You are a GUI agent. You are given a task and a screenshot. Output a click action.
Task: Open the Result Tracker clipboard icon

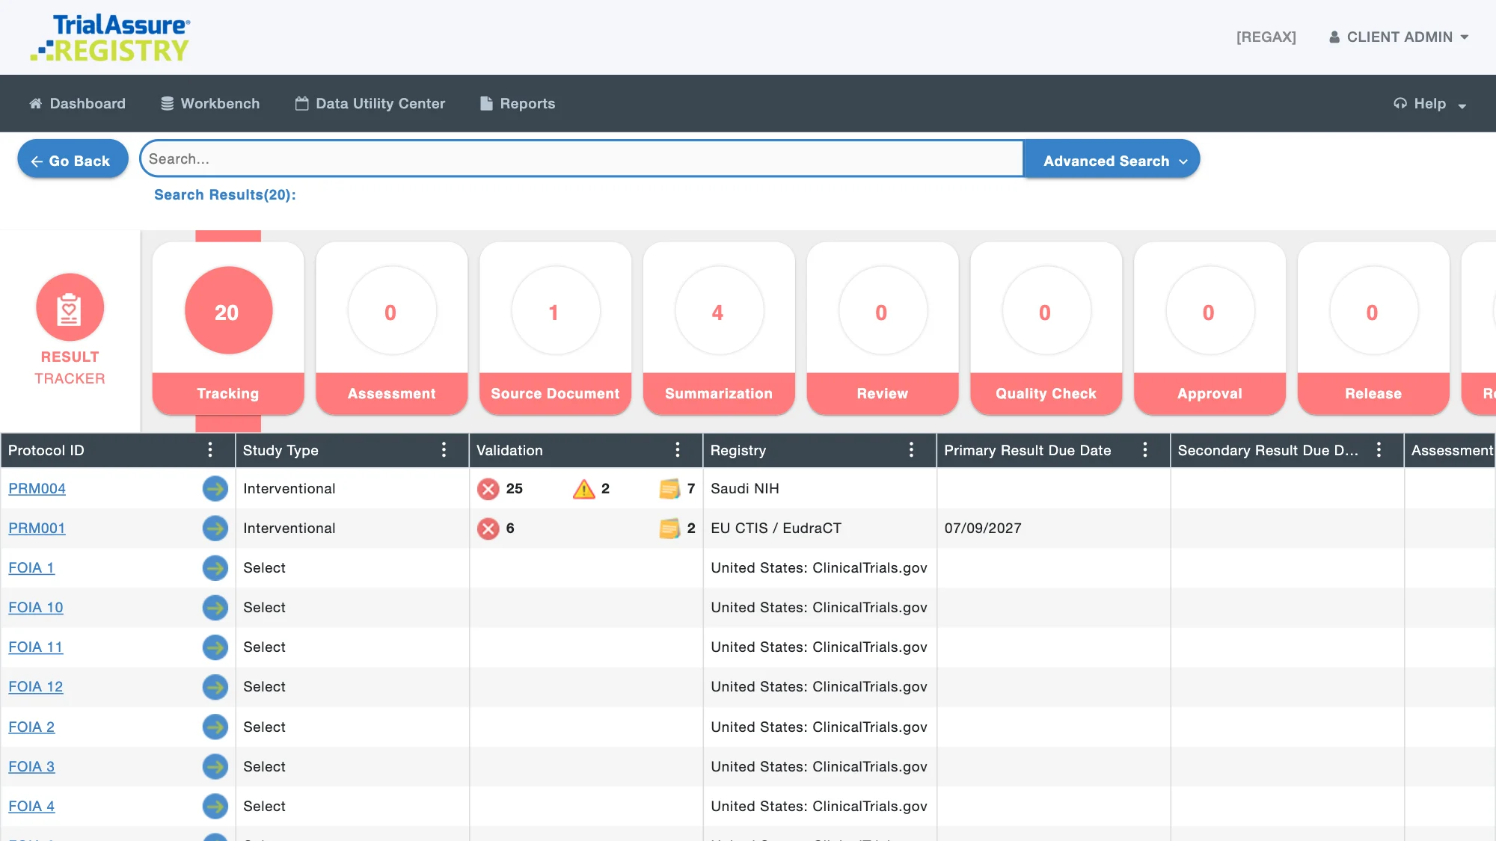tap(70, 308)
